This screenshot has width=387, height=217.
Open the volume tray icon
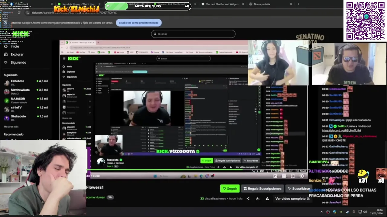(365, 212)
